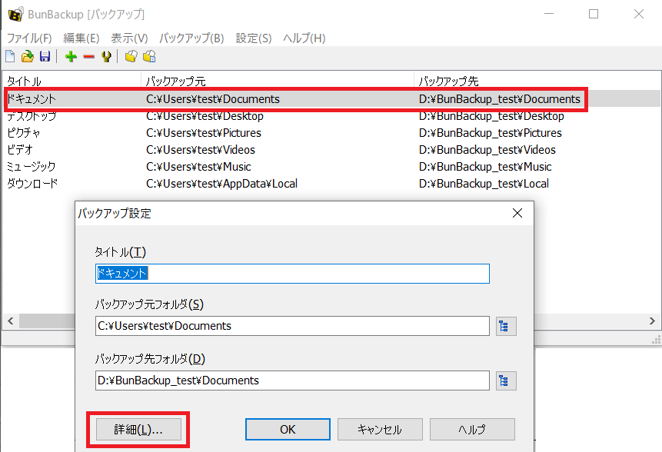Viewport: 662px width, 452px height.
Task: Click D:¥BunBackup_test¥Pictures destination cell
Action: pyautogui.click(x=491, y=132)
